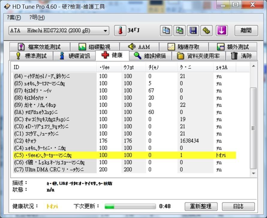Click the thermometer temperature icon
This screenshot has height=218, width=267.
tap(120, 31)
